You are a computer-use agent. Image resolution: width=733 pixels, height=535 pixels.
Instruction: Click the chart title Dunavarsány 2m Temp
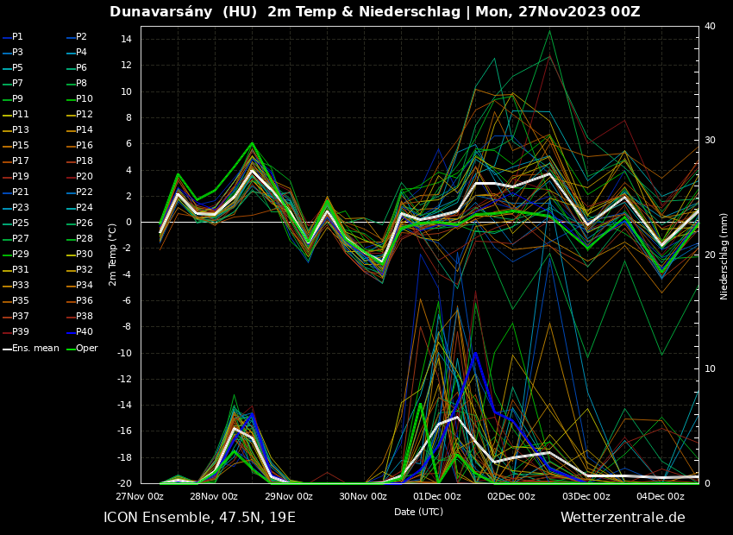(374, 12)
